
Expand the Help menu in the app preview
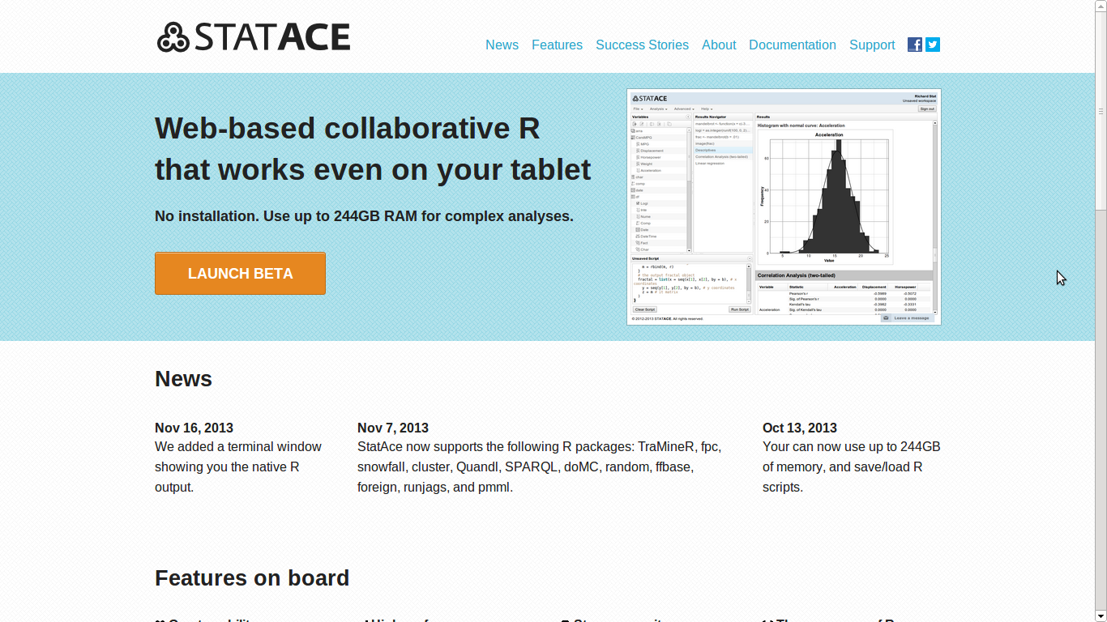[x=707, y=109]
